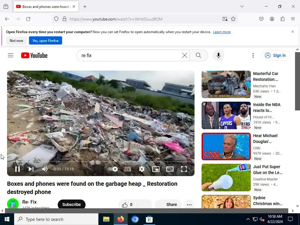Open Firefox View recent browsing

[x=6, y=6]
